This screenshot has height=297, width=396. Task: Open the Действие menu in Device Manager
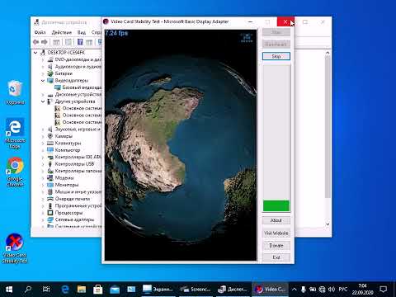62,32
